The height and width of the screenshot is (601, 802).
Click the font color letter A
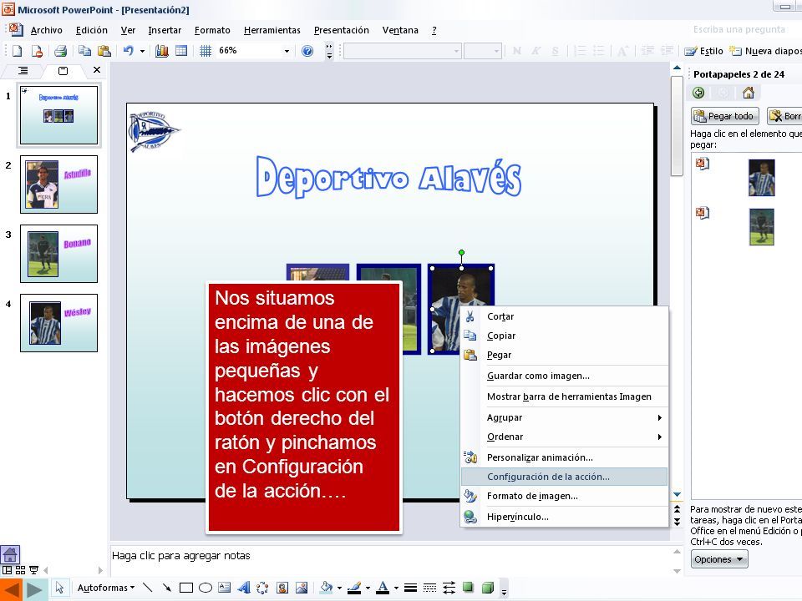click(x=383, y=588)
